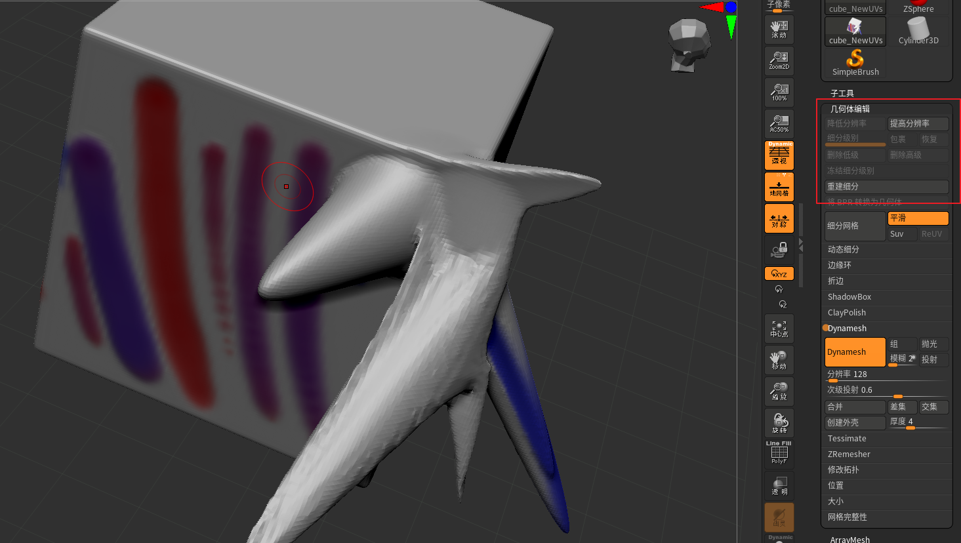
Task: Activate the 移动 (Move) gizmo icon
Action: pyautogui.click(x=779, y=359)
